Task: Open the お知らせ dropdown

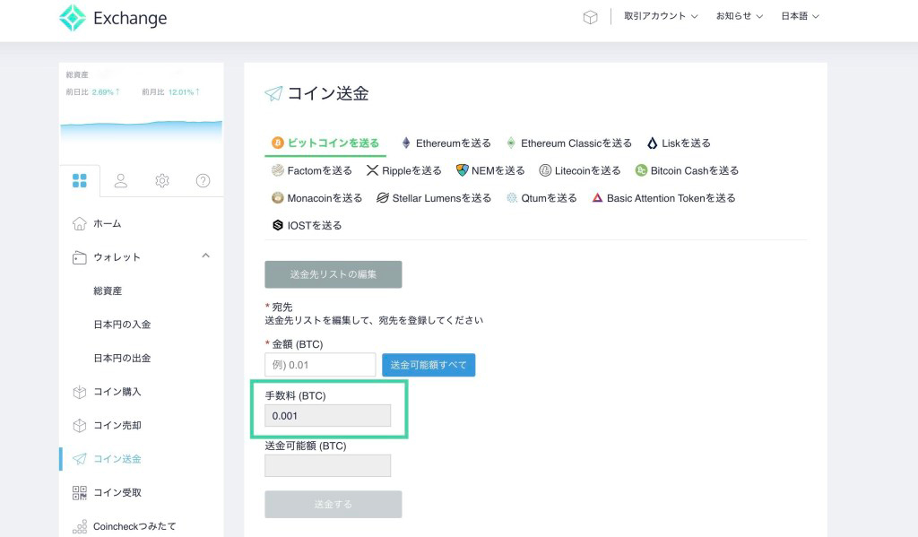Action: pos(740,16)
